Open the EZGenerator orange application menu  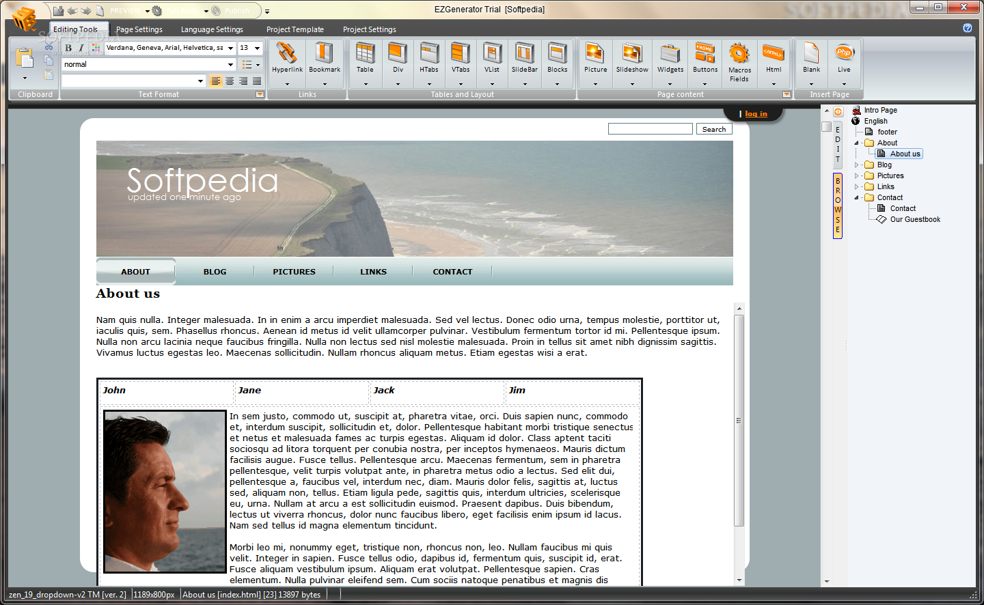(x=24, y=18)
